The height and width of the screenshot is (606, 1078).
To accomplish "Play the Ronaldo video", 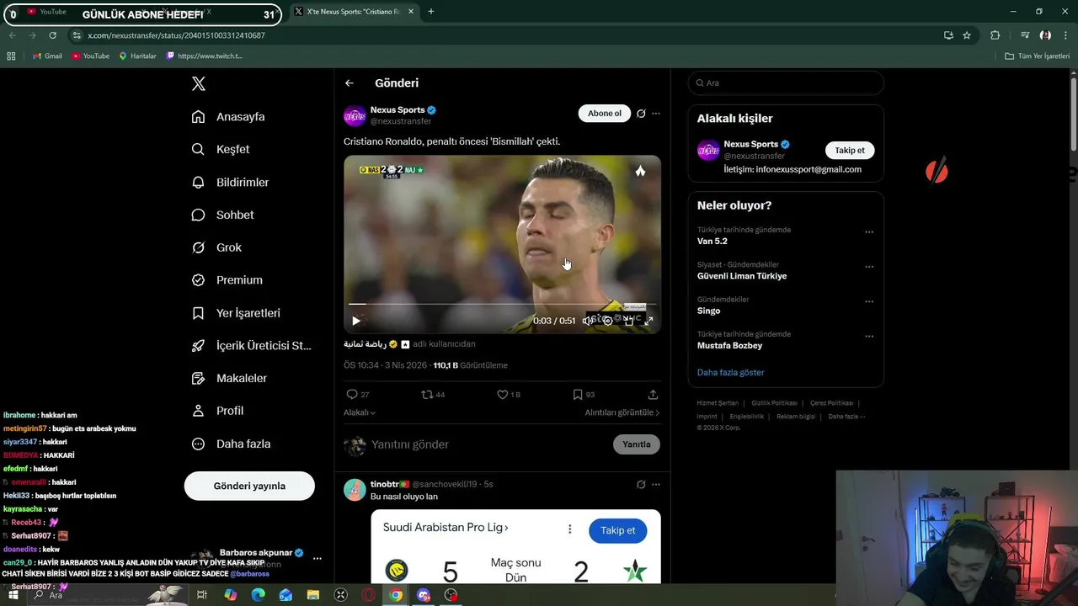I will [356, 321].
